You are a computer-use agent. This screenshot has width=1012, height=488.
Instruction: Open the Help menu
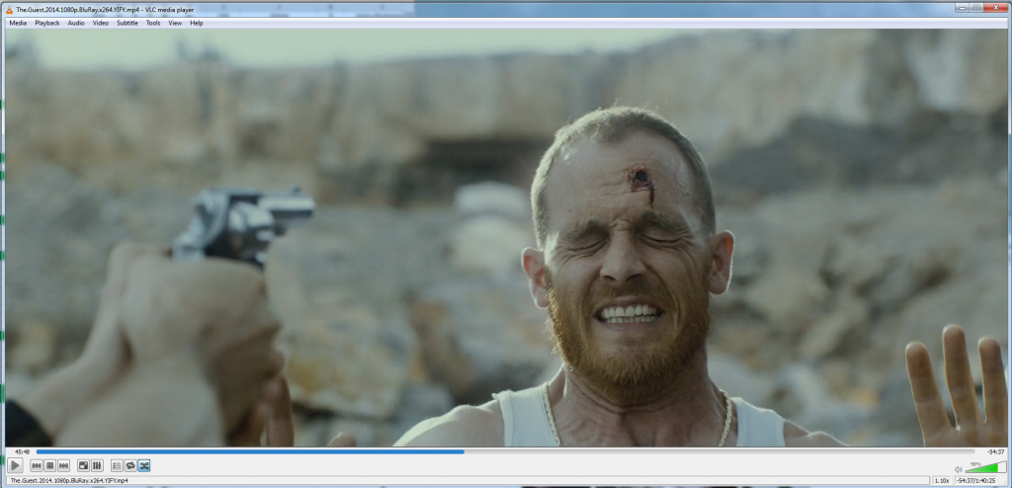[197, 24]
